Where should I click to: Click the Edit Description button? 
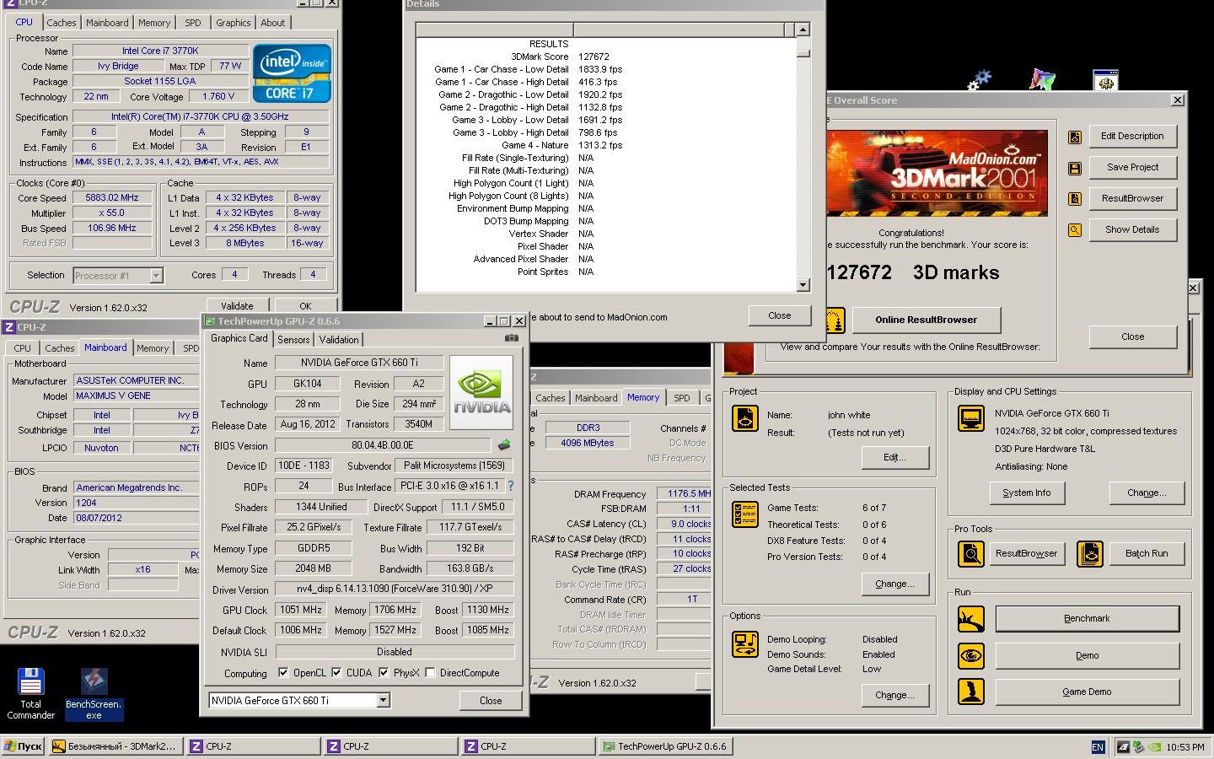coord(1132,136)
